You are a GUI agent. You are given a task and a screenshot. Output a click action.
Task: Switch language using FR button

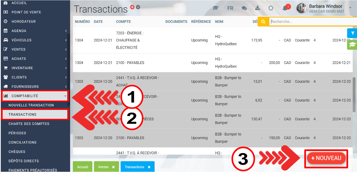point(230,8)
